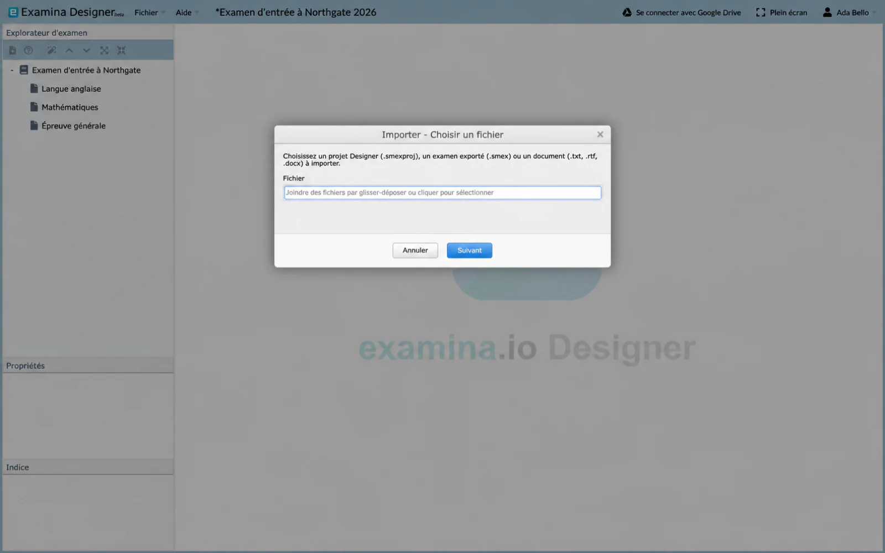The image size is (885, 553).
Task: Expand all tree nodes icon
Action: point(104,50)
